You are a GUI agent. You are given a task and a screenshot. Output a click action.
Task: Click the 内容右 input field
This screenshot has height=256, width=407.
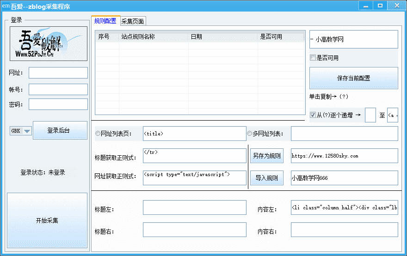(344, 230)
